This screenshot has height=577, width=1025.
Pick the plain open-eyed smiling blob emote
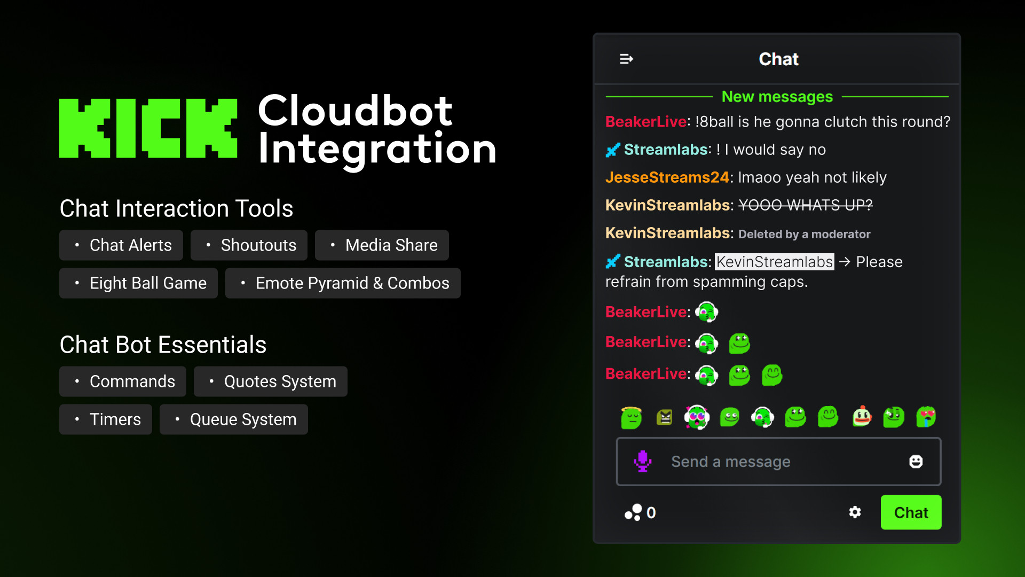pos(729,417)
